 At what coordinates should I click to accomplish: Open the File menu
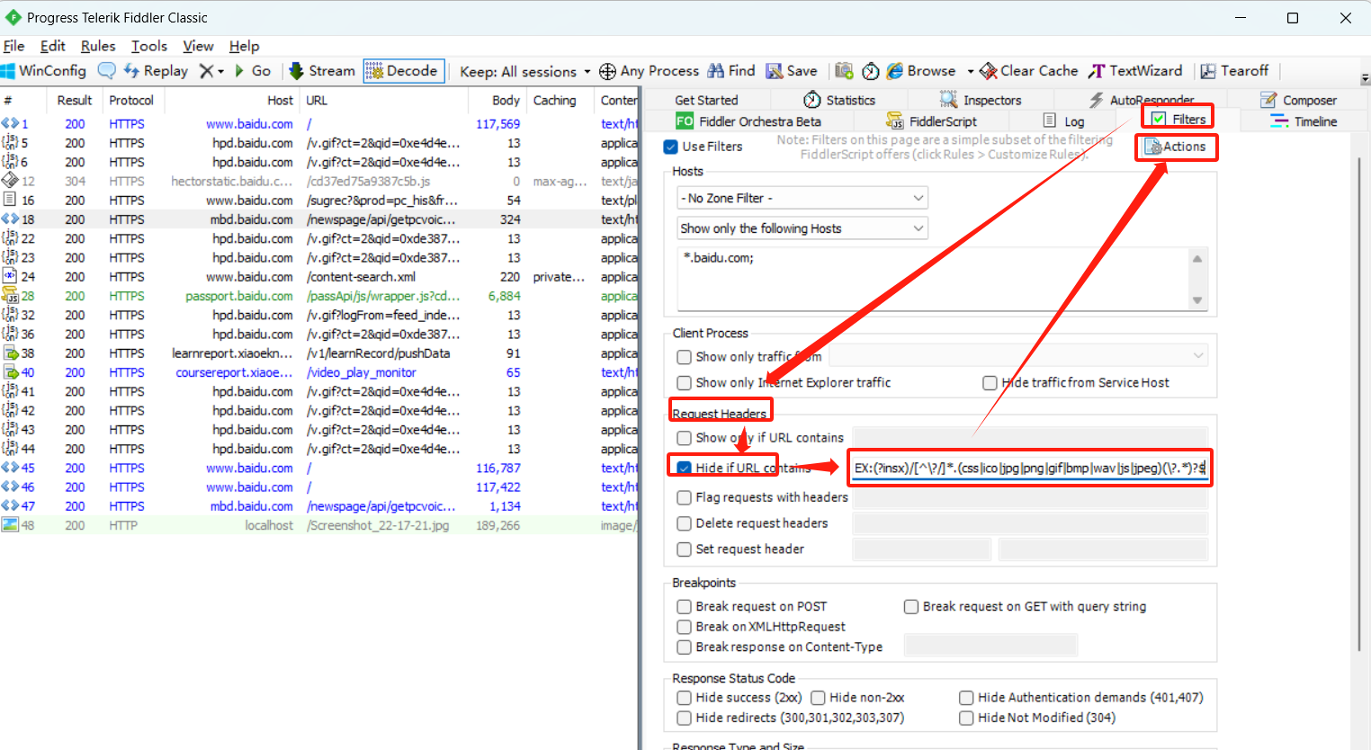tap(13, 46)
